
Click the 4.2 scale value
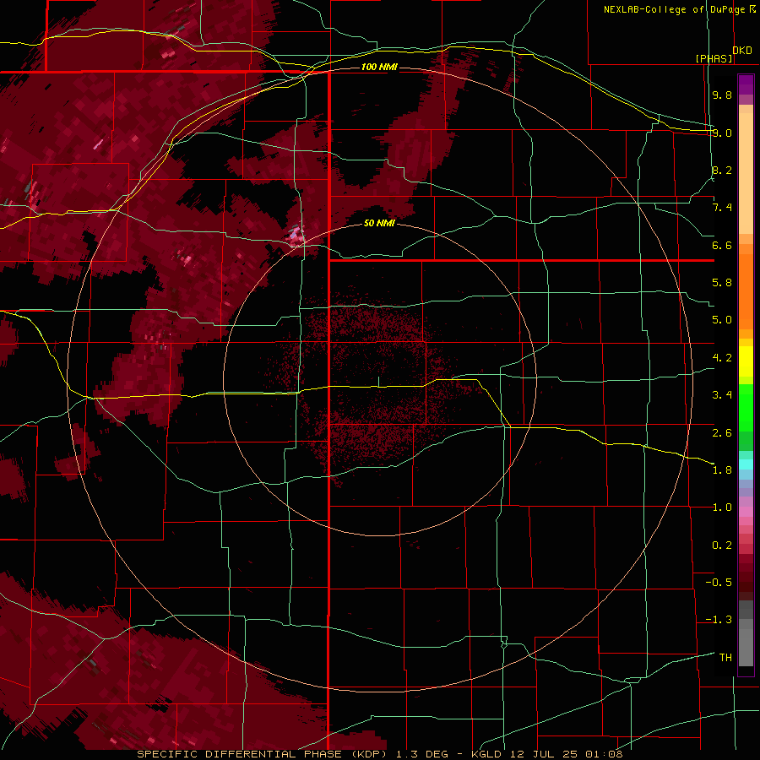pyautogui.click(x=722, y=358)
